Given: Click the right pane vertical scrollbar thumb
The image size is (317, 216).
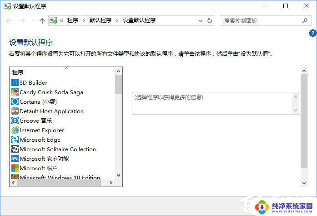Looking at the screenshot, I should coord(304,121).
